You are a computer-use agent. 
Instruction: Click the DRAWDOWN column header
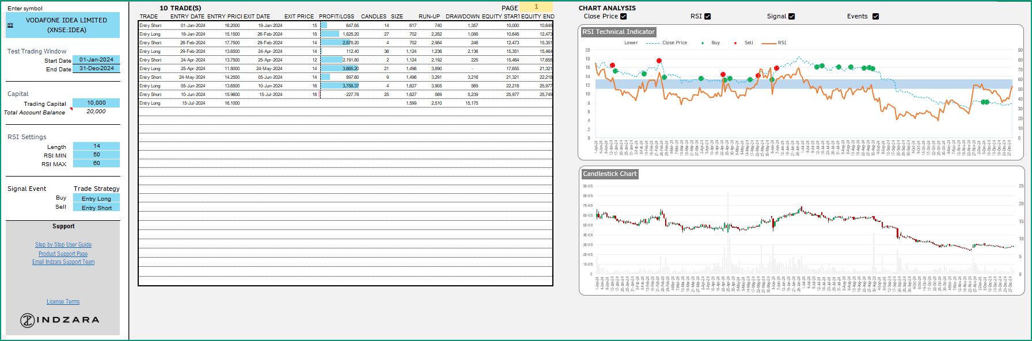[x=462, y=17]
